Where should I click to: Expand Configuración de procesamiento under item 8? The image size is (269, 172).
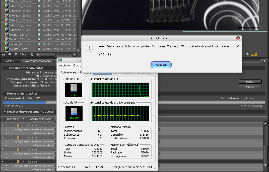pos(6,153)
